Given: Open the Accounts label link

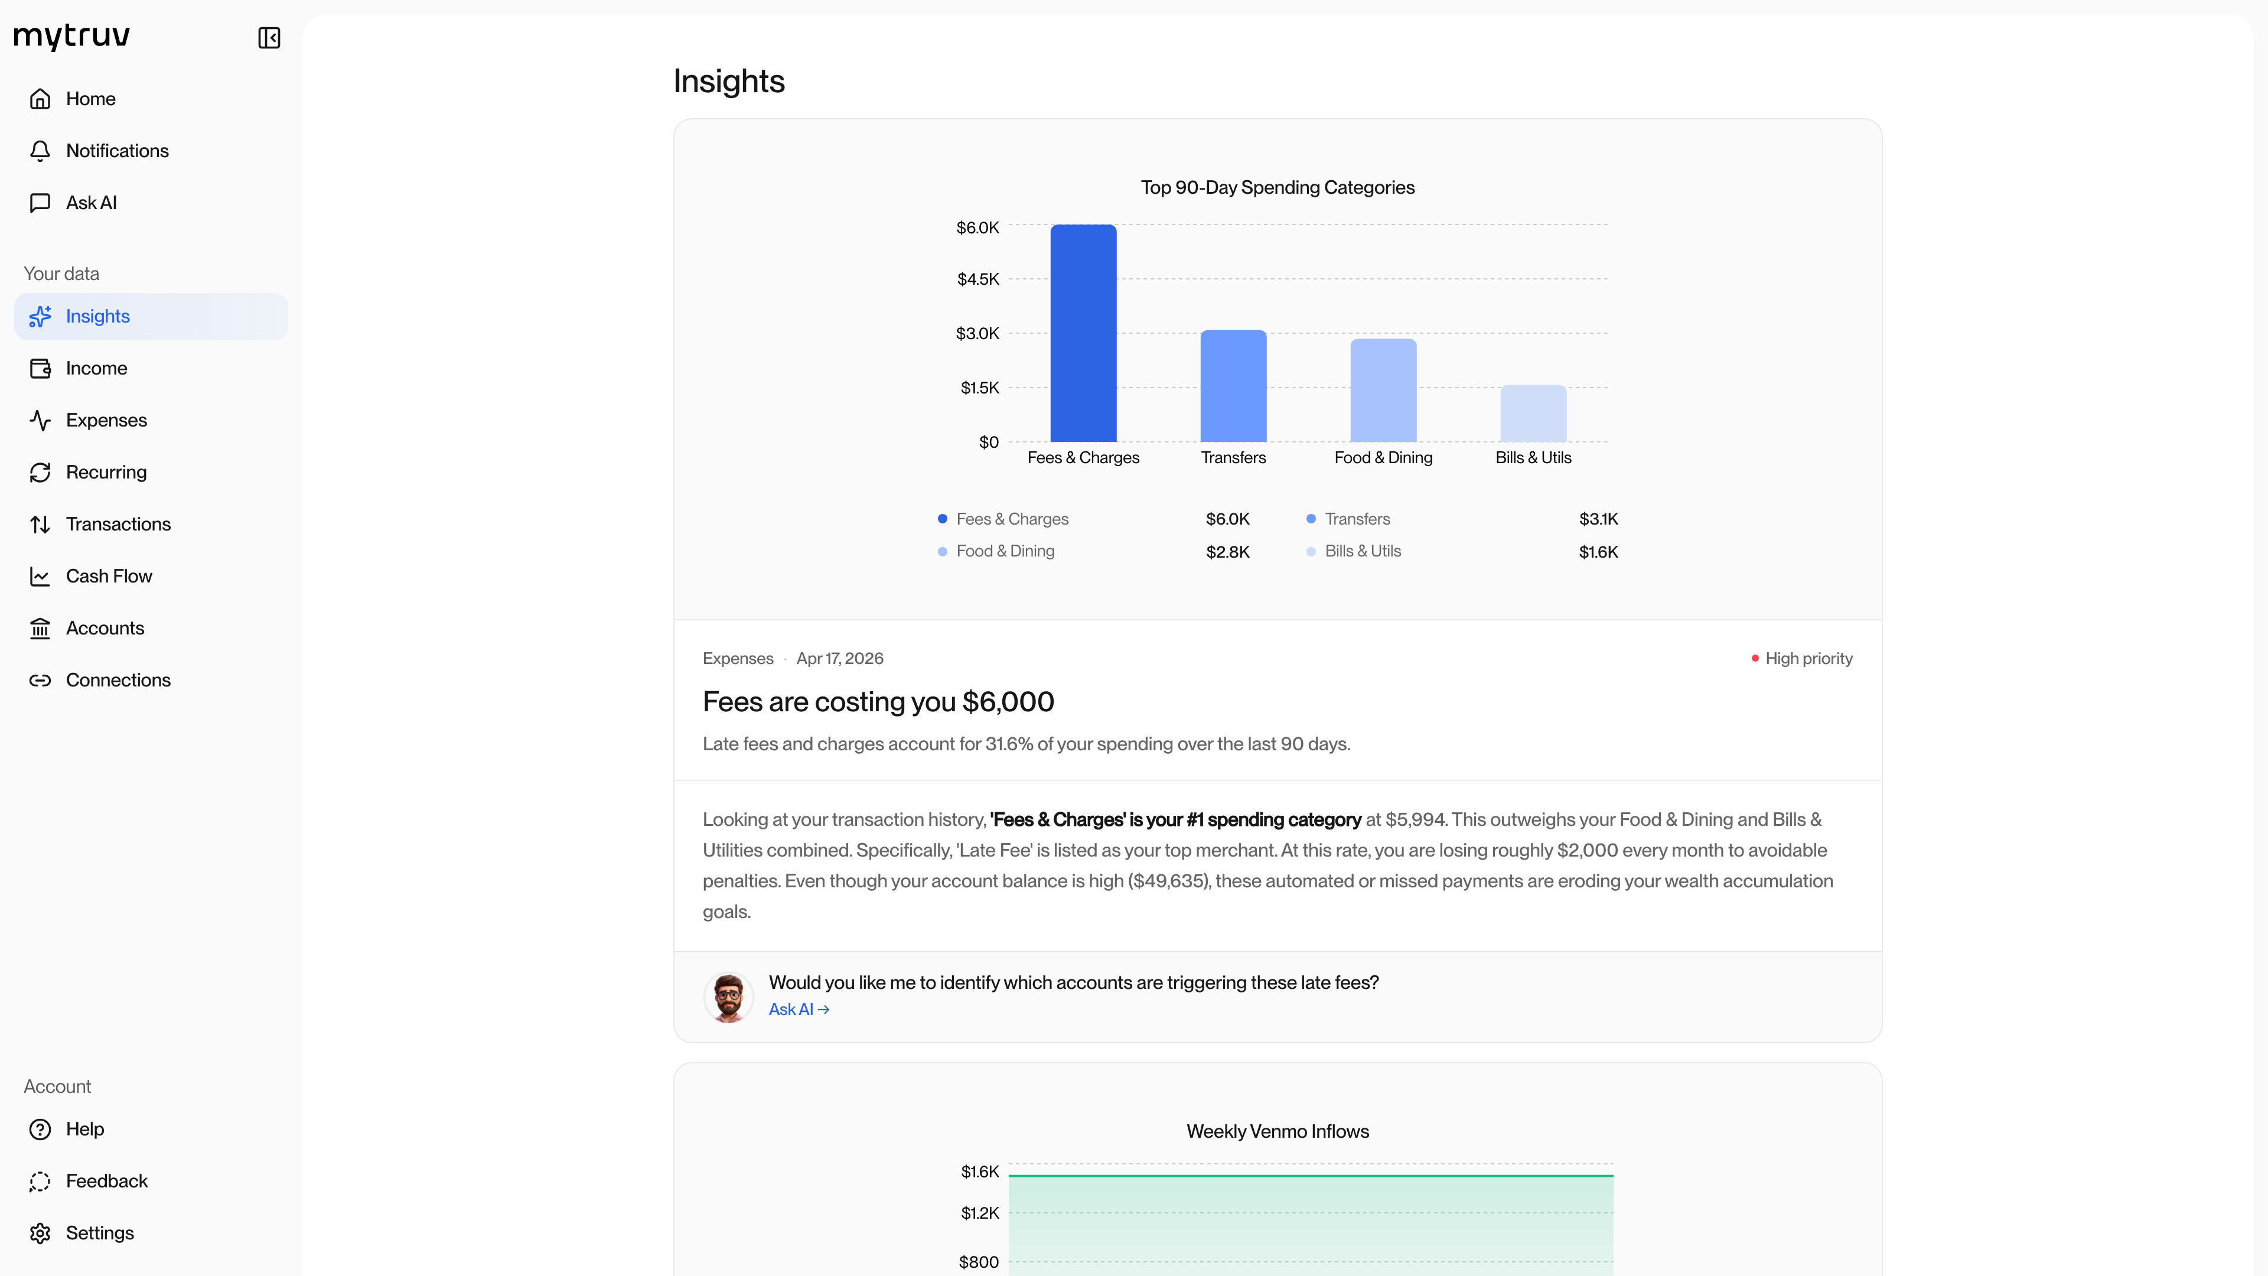Looking at the screenshot, I should point(105,628).
